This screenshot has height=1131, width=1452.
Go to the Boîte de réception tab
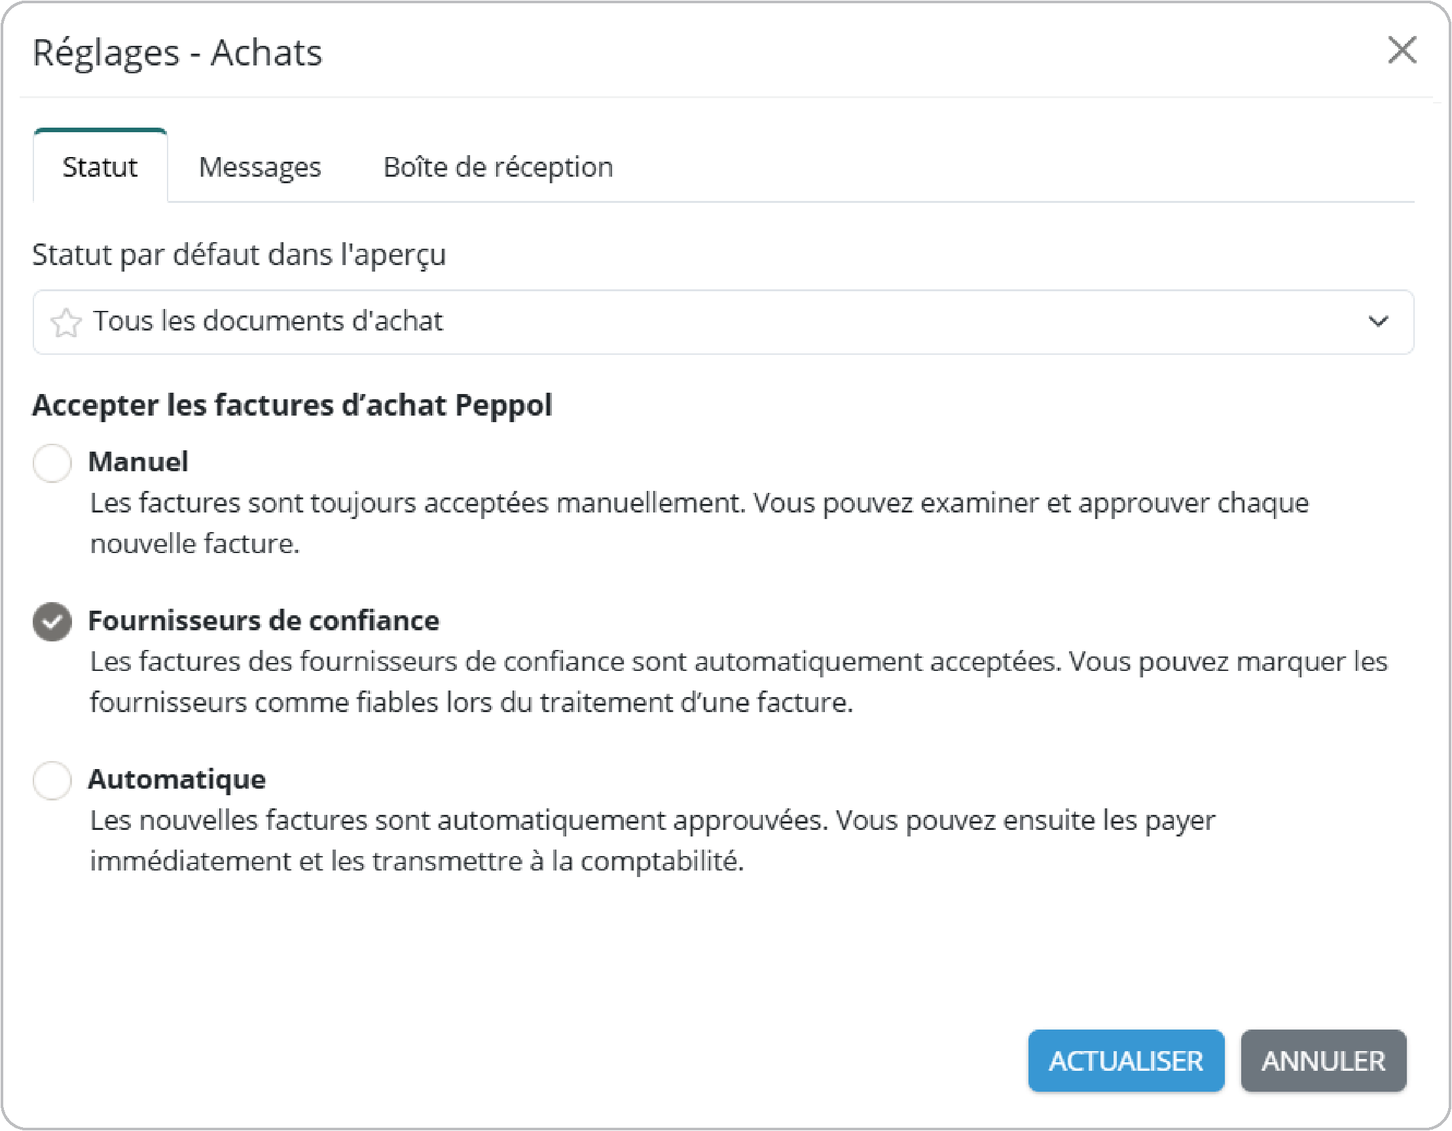point(498,168)
